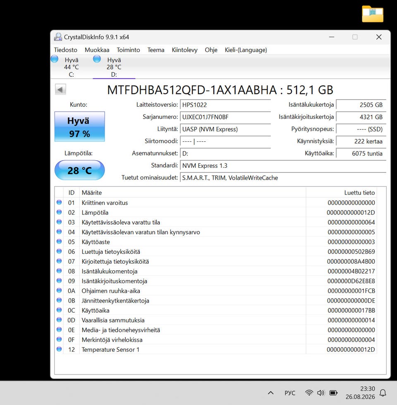Open the Toiminto menu
Viewport: 397px width, 405px height.
[128, 50]
